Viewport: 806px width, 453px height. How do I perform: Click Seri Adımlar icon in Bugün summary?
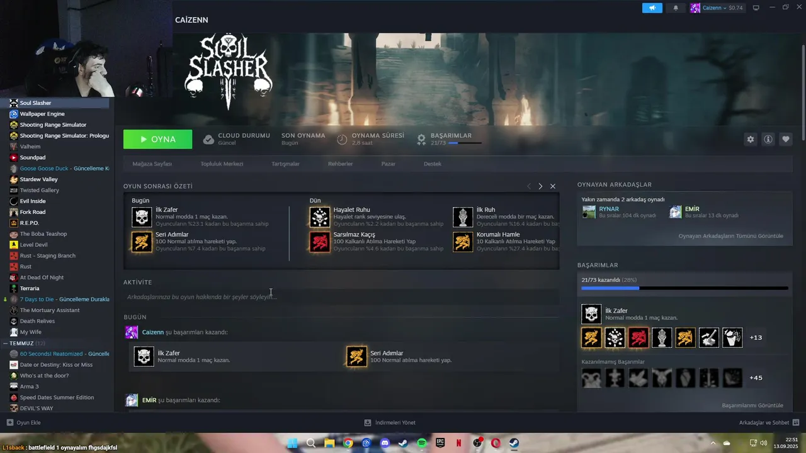coord(142,242)
